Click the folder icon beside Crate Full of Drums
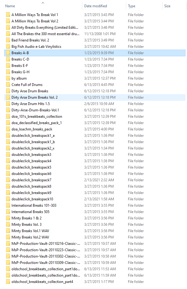The width and height of the screenshot is (187, 289). click(8, 85)
